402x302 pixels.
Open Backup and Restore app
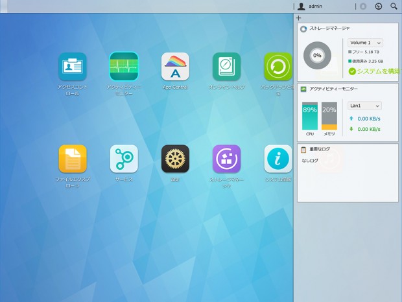278,67
